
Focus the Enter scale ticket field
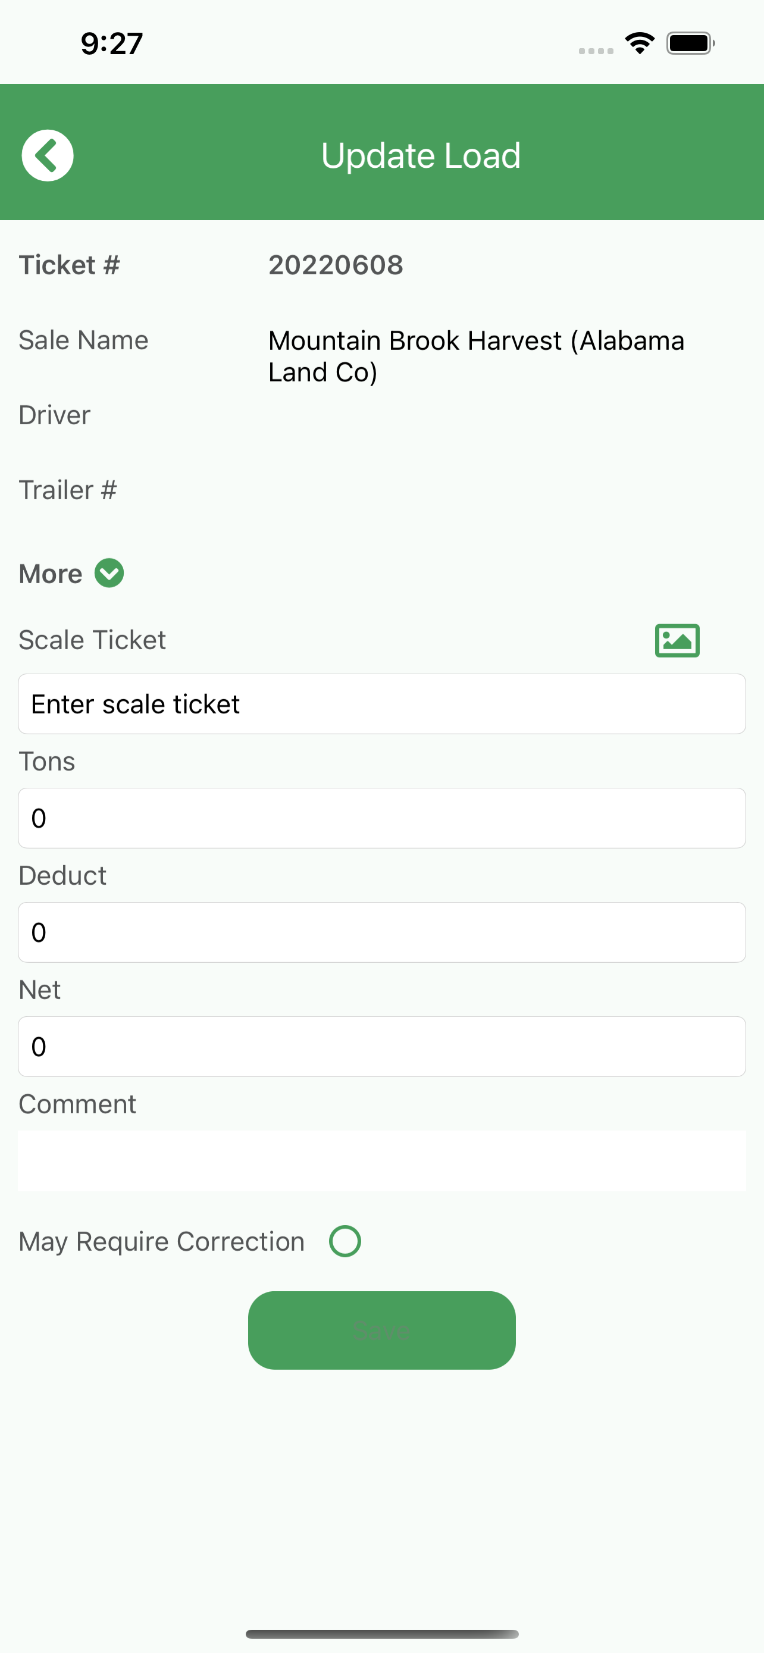point(381,704)
